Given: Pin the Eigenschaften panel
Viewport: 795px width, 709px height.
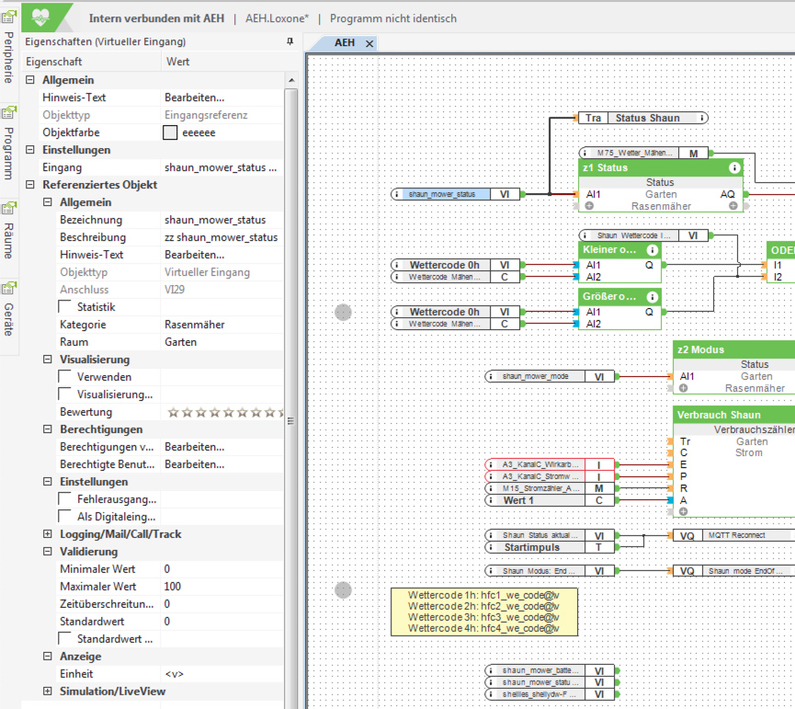Looking at the screenshot, I should click(x=290, y=41).
